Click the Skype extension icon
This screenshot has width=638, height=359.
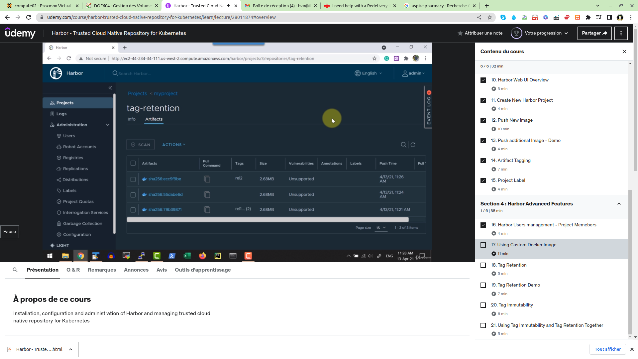[503, 17]
